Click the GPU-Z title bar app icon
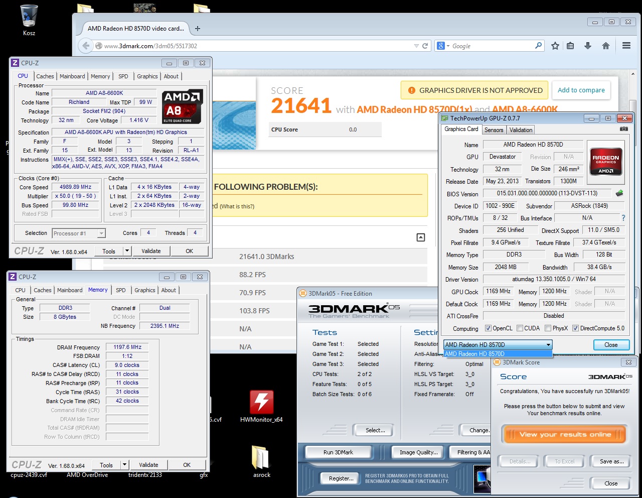This screenshot has height=498, width=642. (x=444, y=118)
